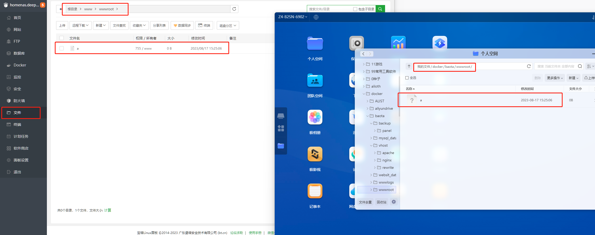Click the refresh icon in Baota path bar
This screenshot has width=595, height=235.
coord(234,9)
